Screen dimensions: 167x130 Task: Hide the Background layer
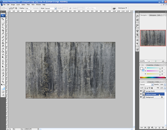(x=141, y=97)
